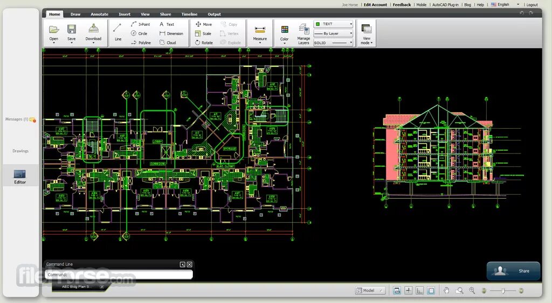Click the zoom window magnifier icon
The image size is (552, 303).
(459, 290)
